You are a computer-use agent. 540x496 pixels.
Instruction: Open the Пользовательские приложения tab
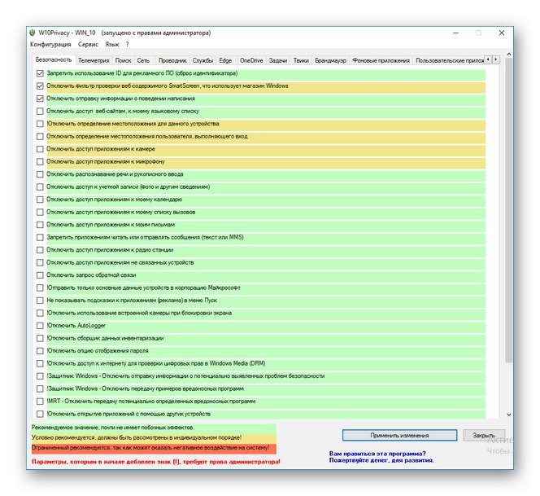(x=449, y=60)
